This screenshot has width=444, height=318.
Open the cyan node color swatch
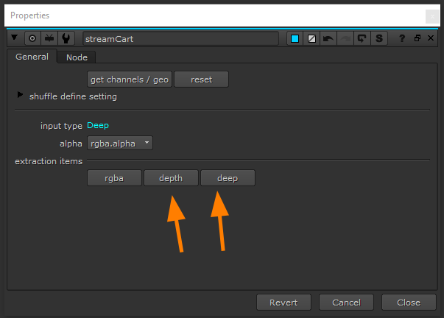click(295, 38)
